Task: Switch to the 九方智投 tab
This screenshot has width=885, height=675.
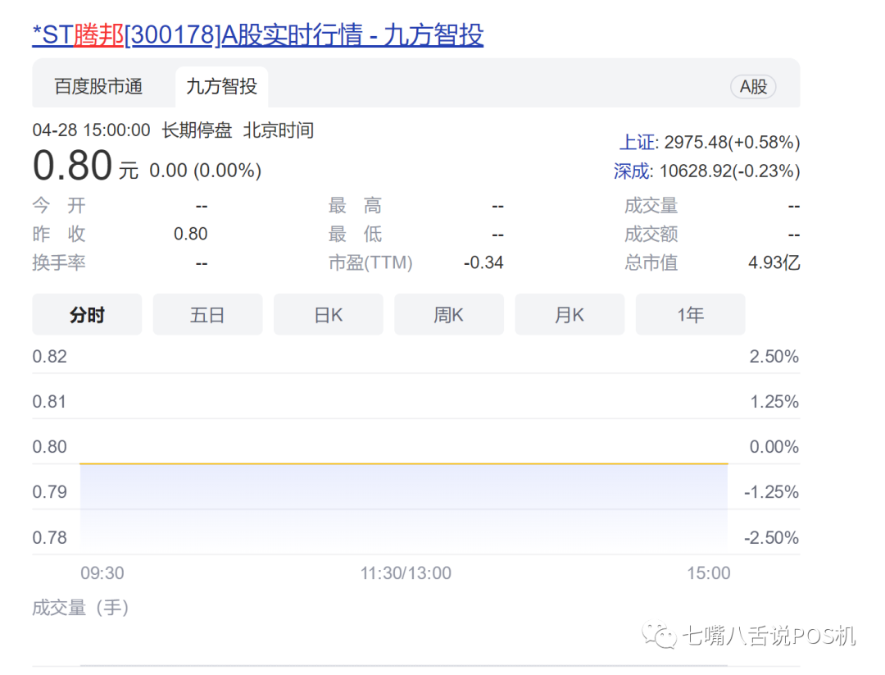Action: coord(220,84)
